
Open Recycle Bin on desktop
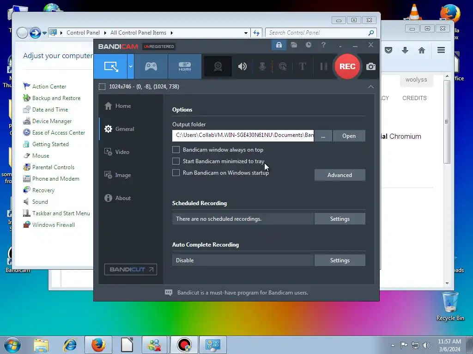tap(450, 306)
